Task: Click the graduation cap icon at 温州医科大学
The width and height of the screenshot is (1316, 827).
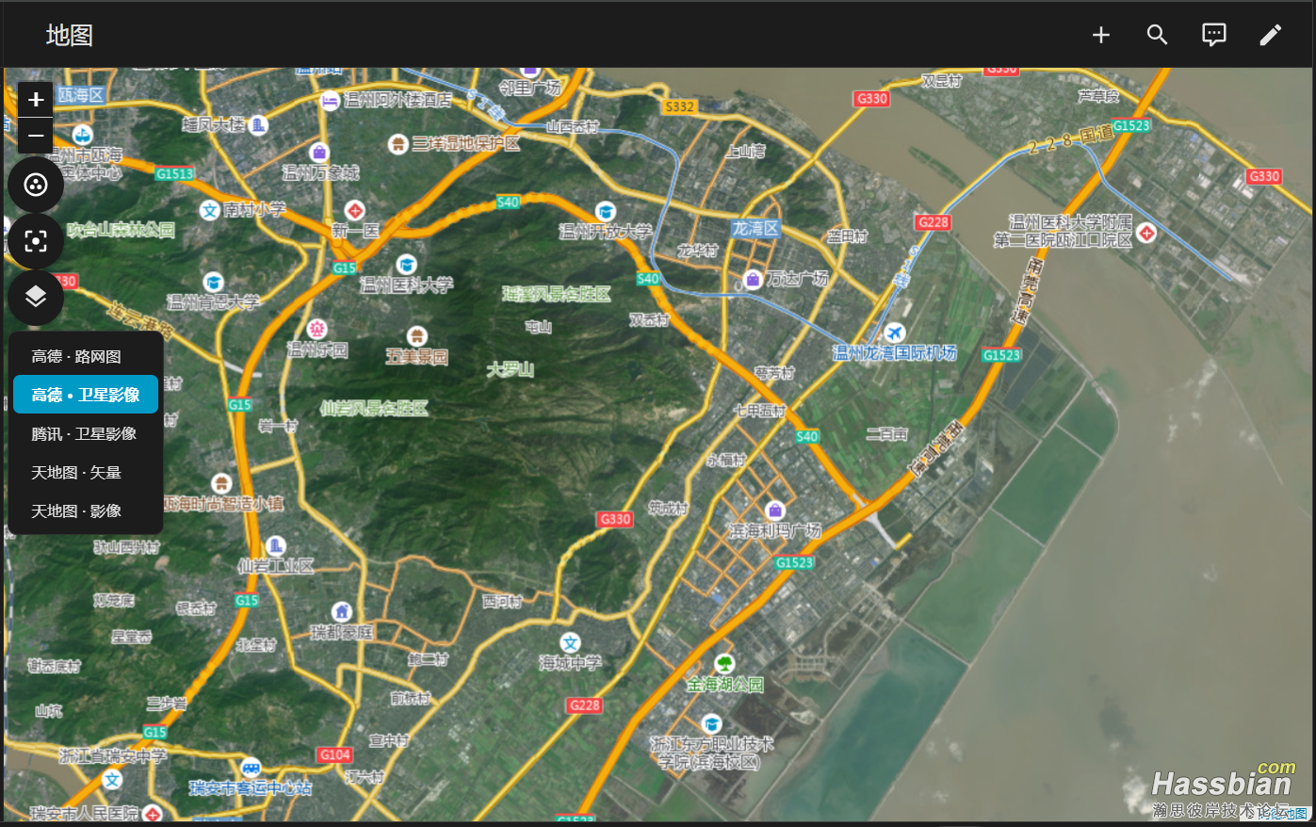Action: (x=407, y=264)
